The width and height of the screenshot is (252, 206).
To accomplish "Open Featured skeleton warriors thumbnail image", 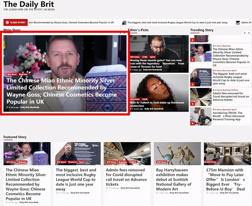I will pyautogui.click(x=177, y=153).
